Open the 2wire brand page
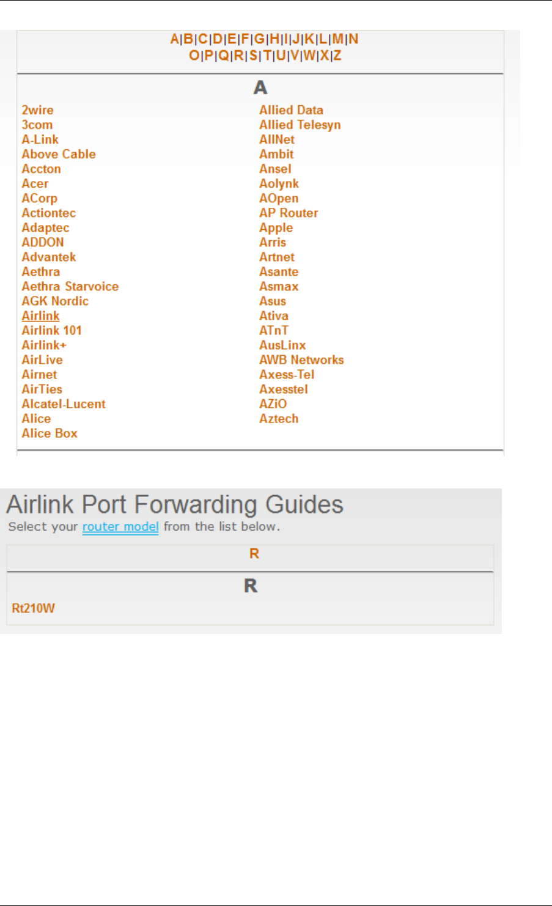 pyautogui.click(x=37, y=110)
